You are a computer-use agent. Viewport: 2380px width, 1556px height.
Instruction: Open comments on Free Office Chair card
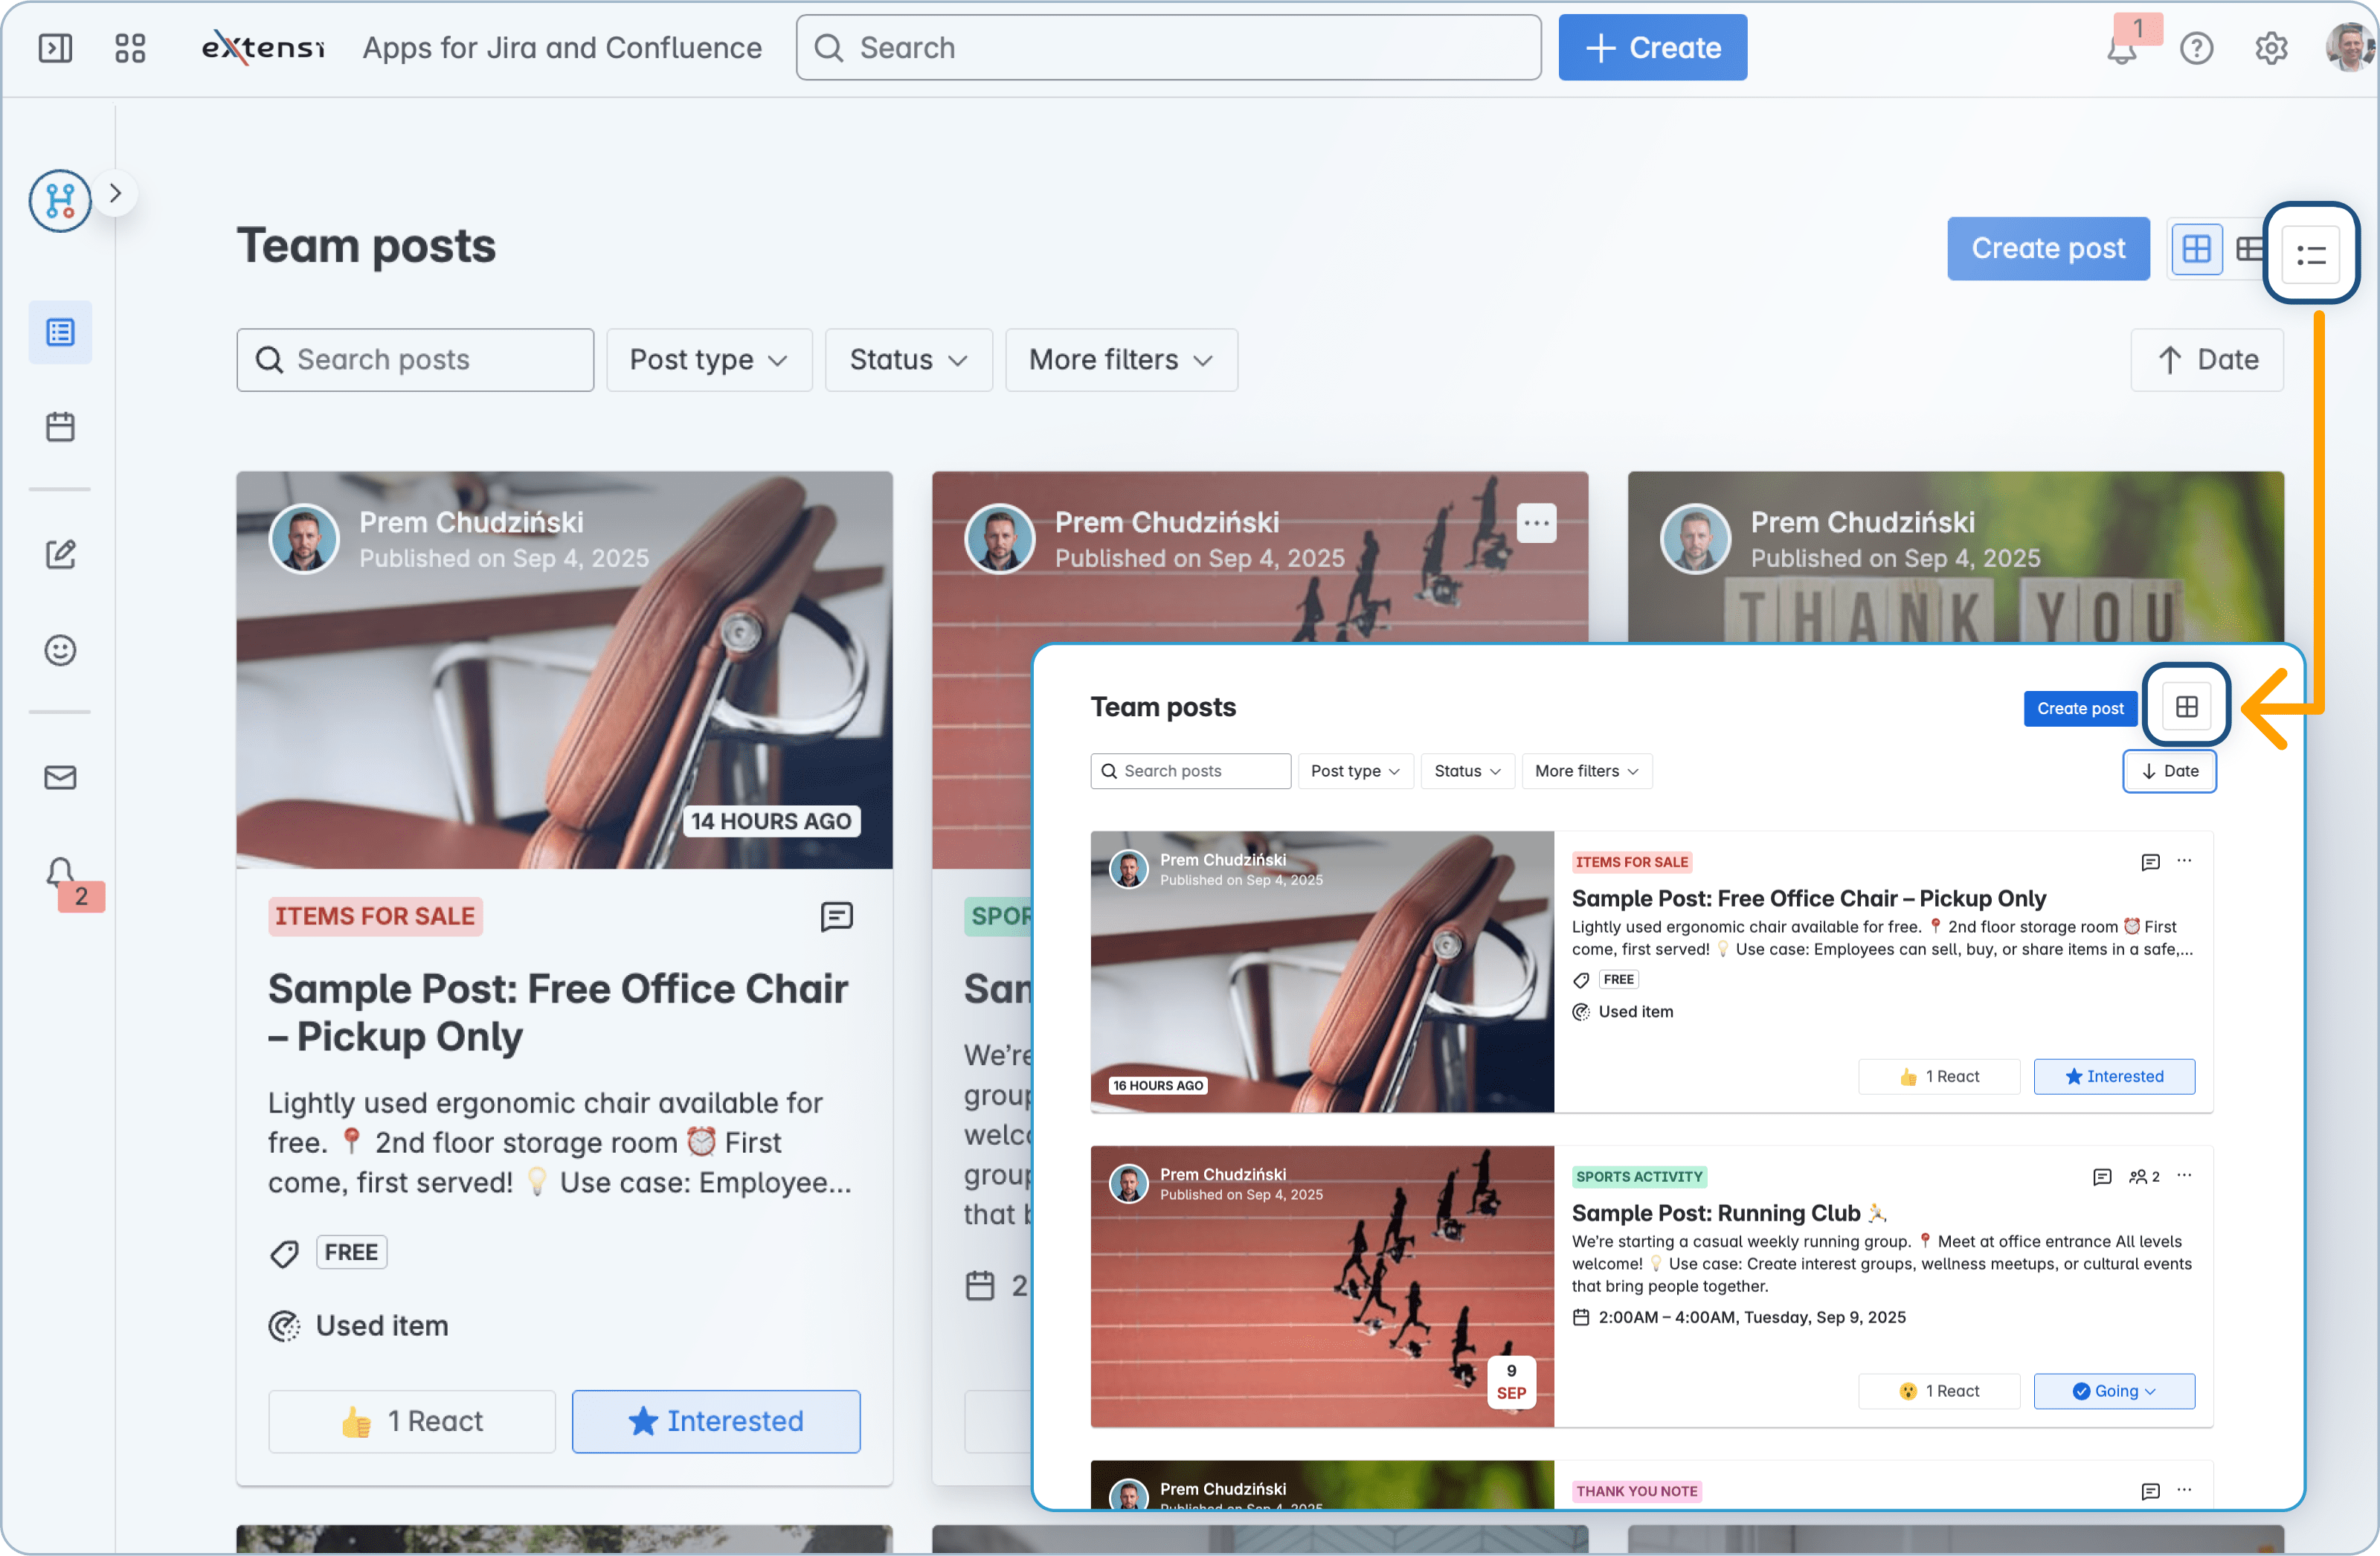pos(836,916)
